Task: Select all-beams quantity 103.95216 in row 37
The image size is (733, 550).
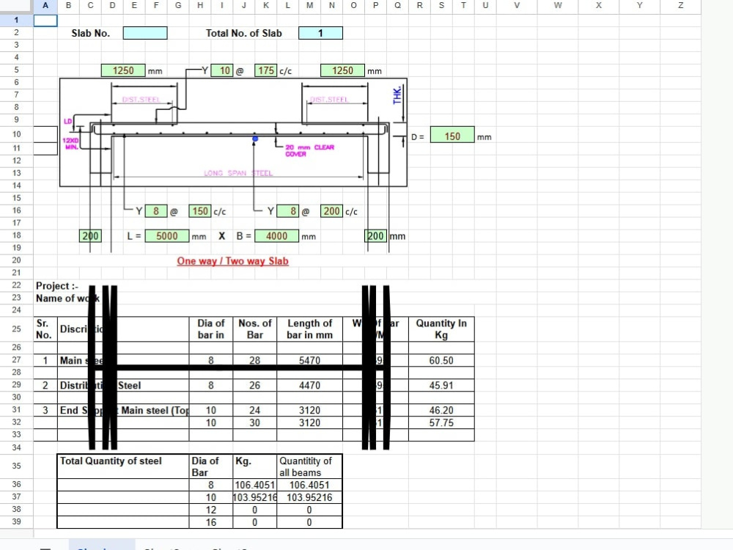Action: (x=309, y=497)
